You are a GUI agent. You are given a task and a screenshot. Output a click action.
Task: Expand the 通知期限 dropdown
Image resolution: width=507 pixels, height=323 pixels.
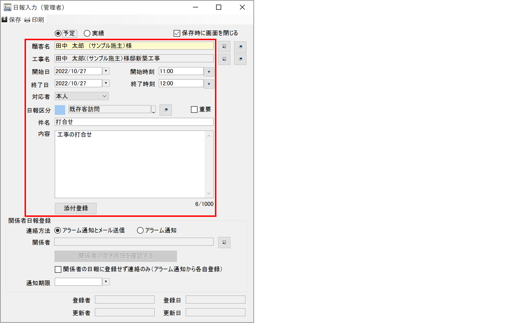106,282
